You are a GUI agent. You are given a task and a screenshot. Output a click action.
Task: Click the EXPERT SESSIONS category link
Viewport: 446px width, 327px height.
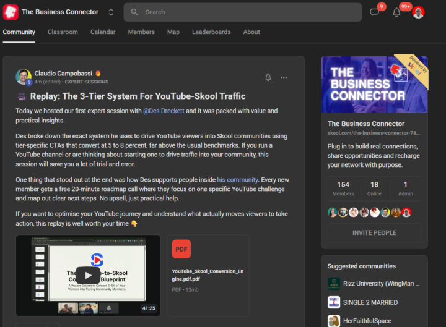click(x=87, y=82)
